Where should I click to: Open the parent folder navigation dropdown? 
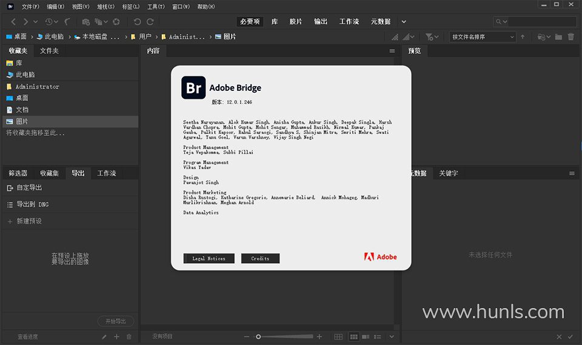click(36, 22)
